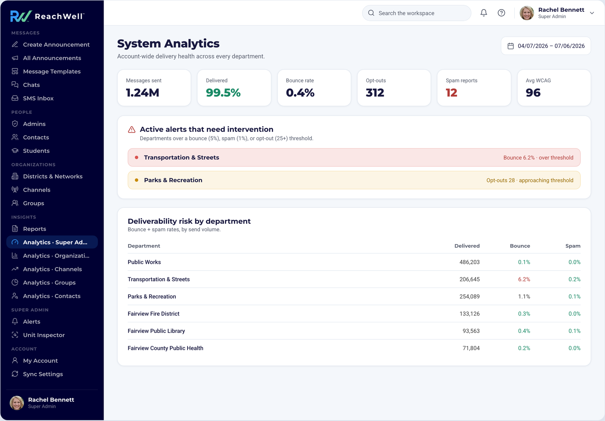Click the Public Works table row
This screenshot has height=421, width=605.
click(354, 262)
